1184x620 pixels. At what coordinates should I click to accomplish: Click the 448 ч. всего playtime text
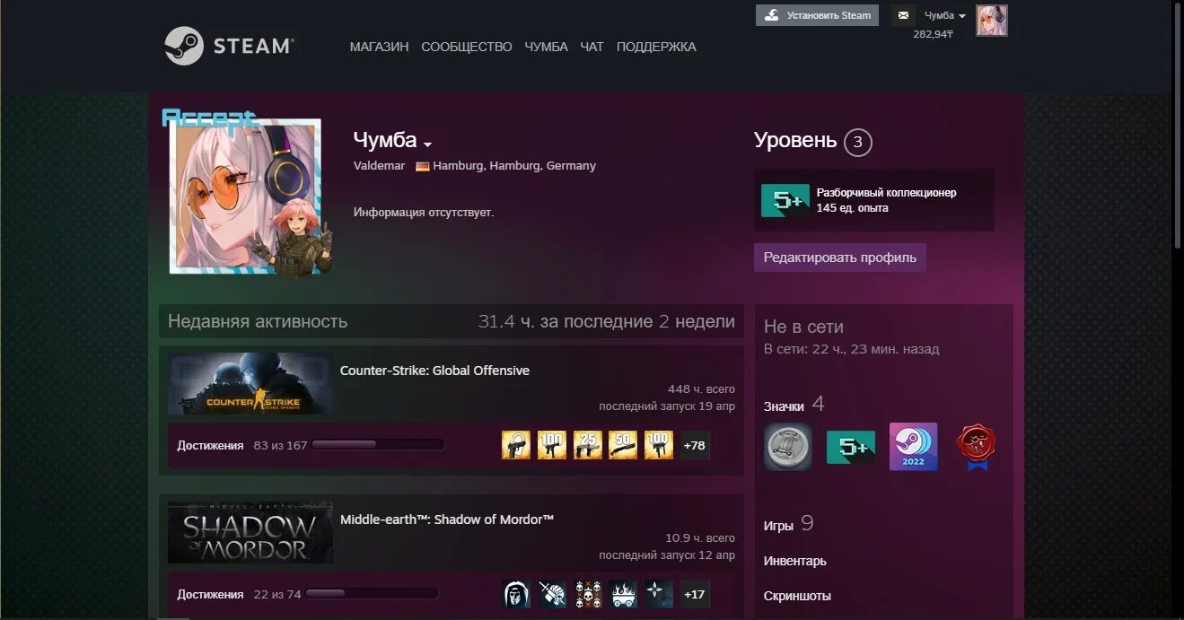(x=701, y=389)
